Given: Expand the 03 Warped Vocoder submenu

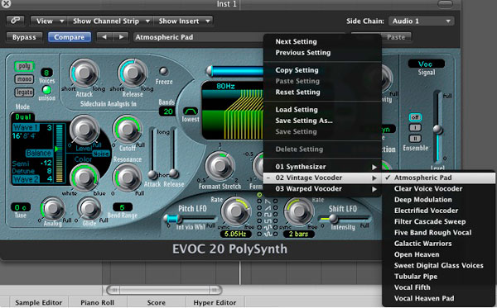Looking at the screenshot, I should pos(322,188).
